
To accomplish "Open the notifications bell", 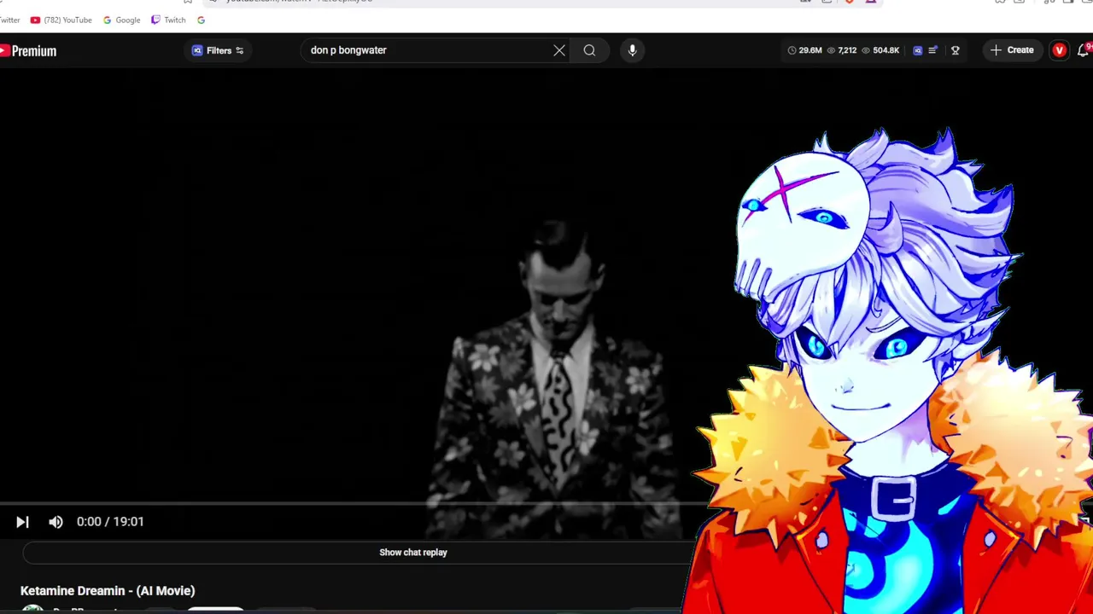I will (1083, 50).
